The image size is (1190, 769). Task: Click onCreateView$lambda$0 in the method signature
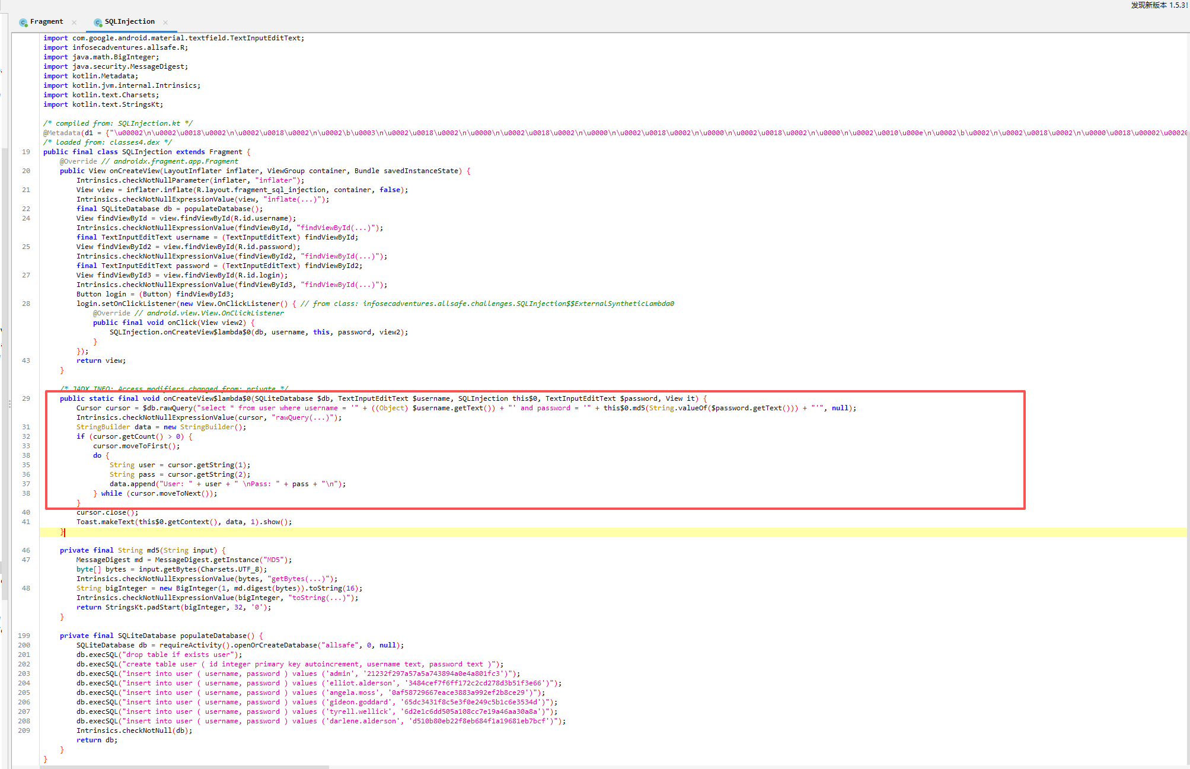tap(207, 398)
